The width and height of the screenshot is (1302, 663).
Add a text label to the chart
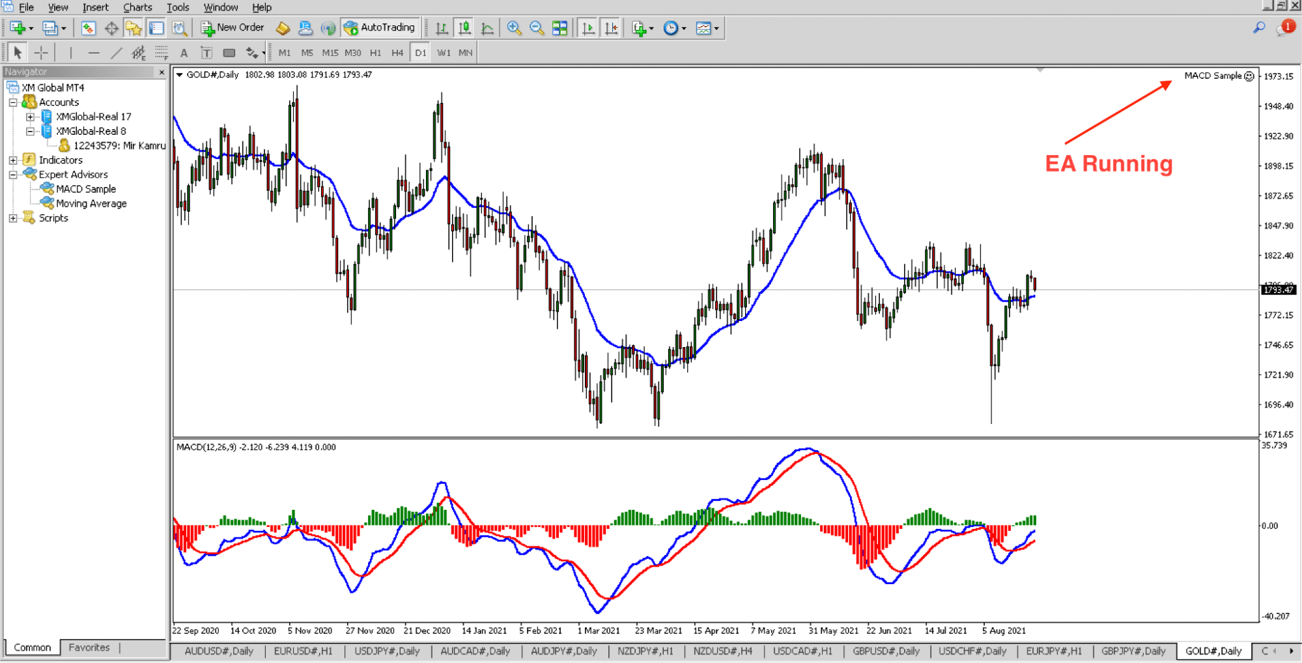[206, 53]
